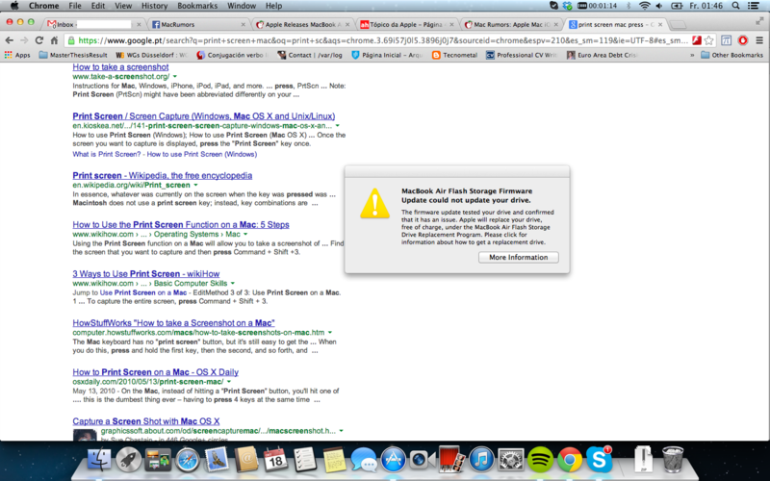
Task: Open Notification Center in menu bar
Action: (x=754, y=6)
